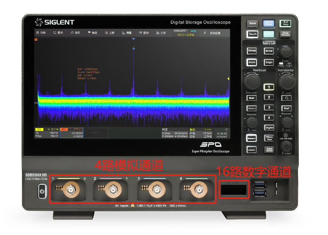Toggle the Touch button

coord(253,34)
